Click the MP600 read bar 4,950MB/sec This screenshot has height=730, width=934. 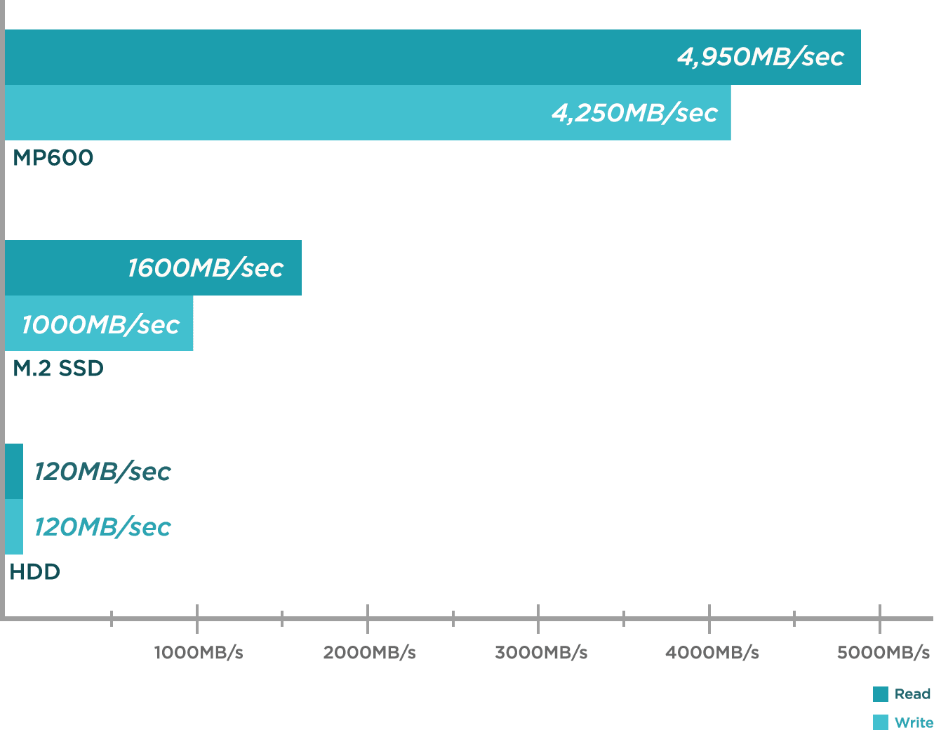[x=432, y=57]
